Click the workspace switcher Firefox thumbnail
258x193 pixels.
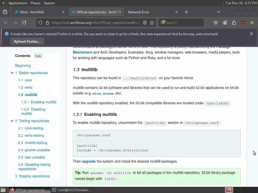coord(229,190)
